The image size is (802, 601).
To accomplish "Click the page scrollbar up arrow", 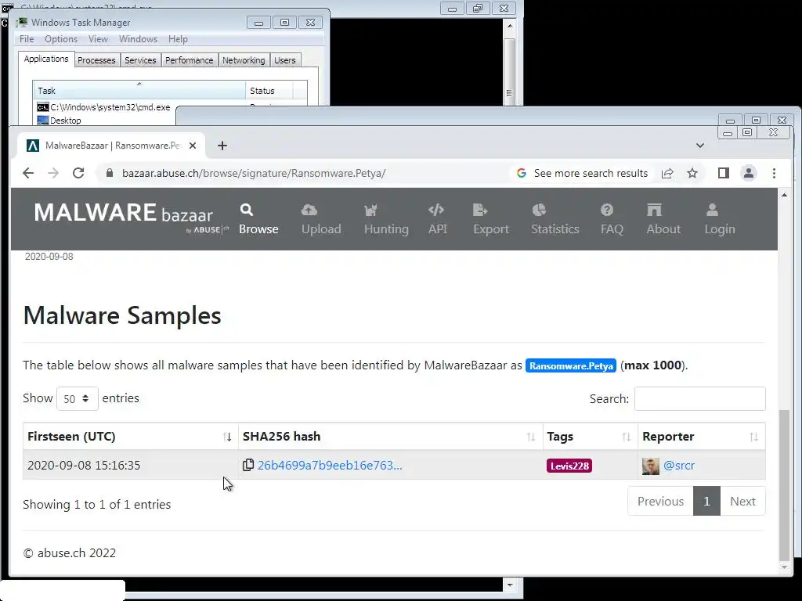I will pyautogui.click(x=784, y=195).
